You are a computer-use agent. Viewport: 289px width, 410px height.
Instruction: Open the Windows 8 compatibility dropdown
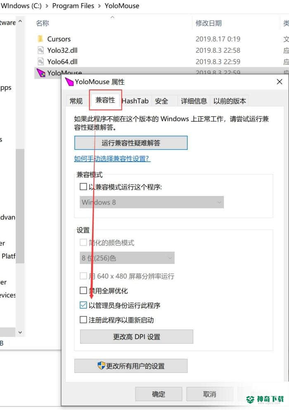click(x=152, y=202)
